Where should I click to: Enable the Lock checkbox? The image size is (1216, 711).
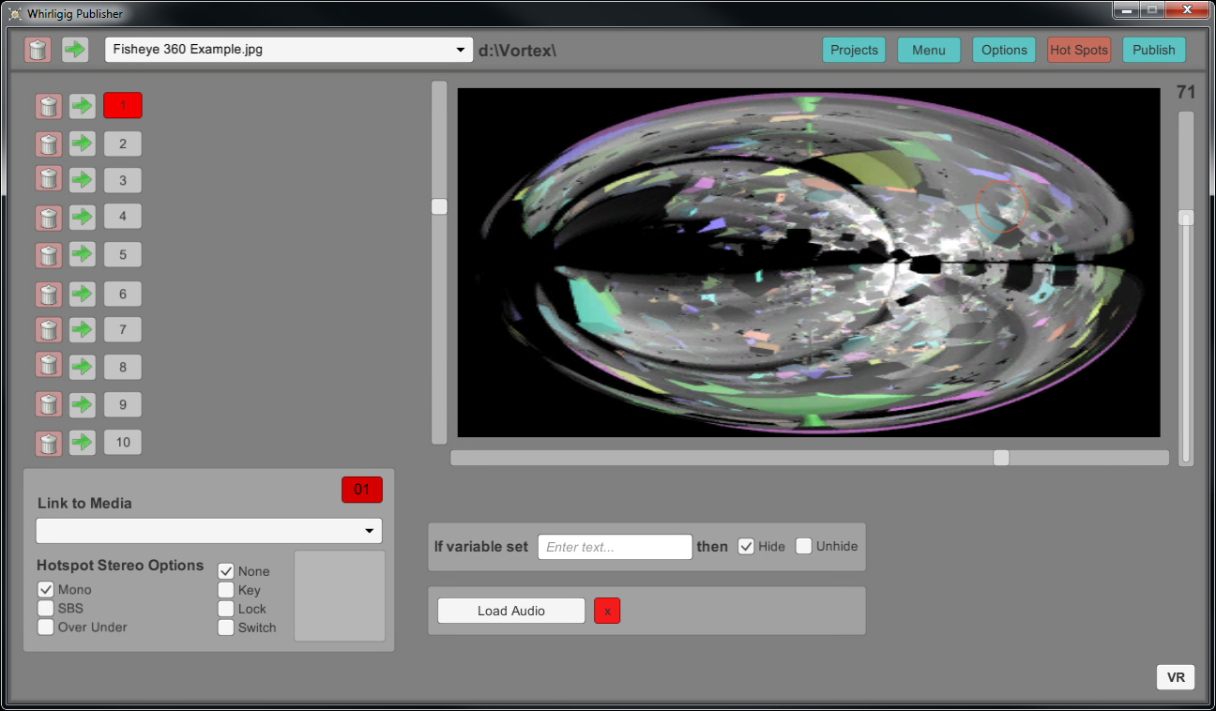[226, 609]
